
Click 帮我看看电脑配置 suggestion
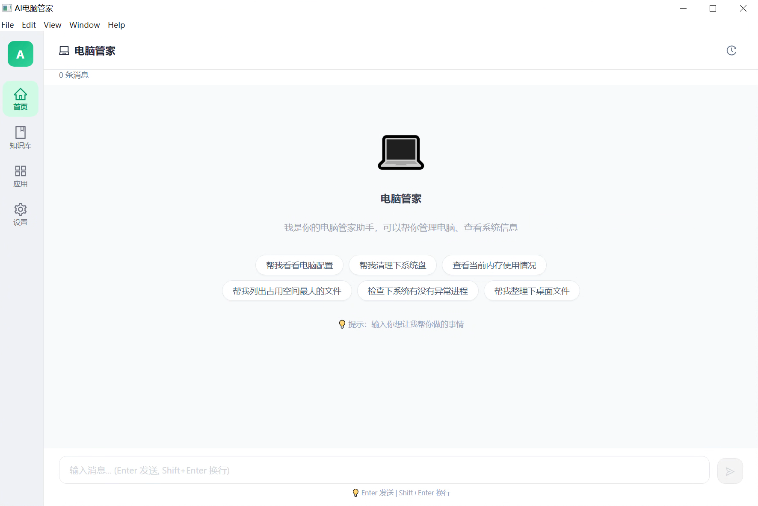(299, 265)
